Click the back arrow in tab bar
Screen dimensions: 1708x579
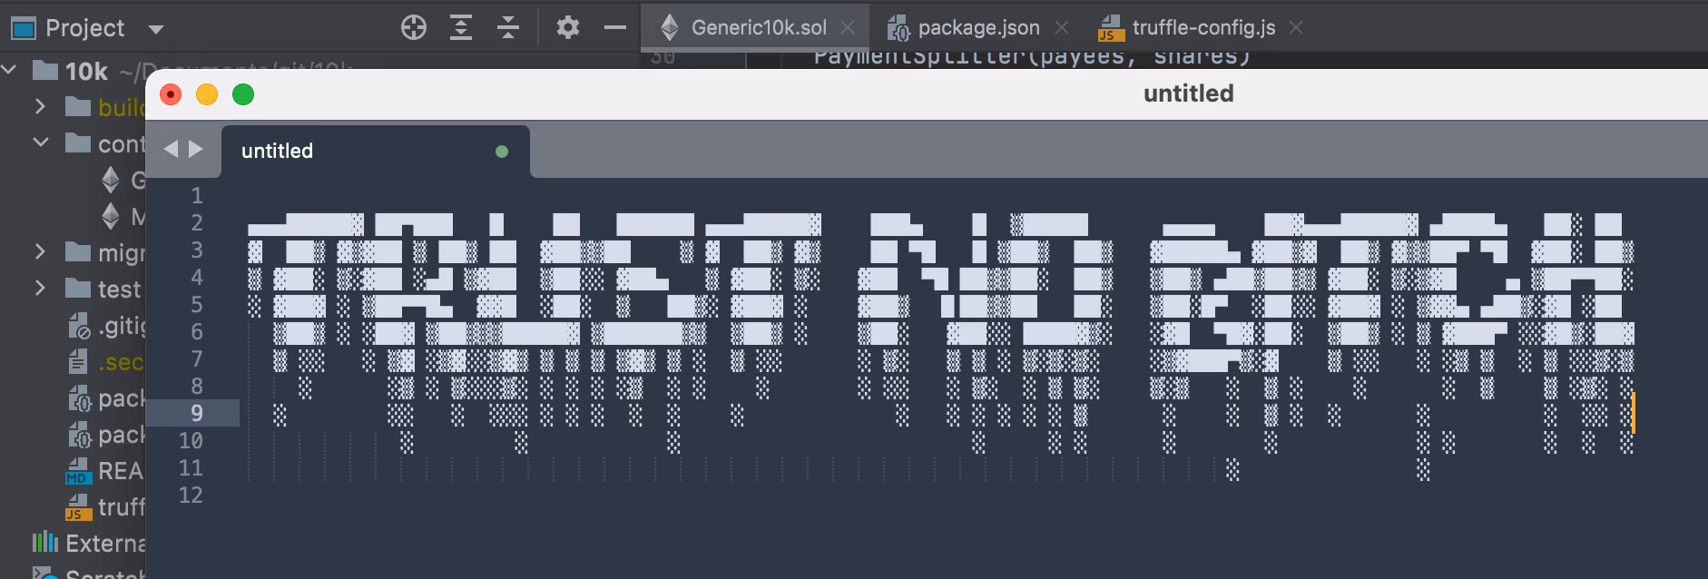(x=171, y=150)
